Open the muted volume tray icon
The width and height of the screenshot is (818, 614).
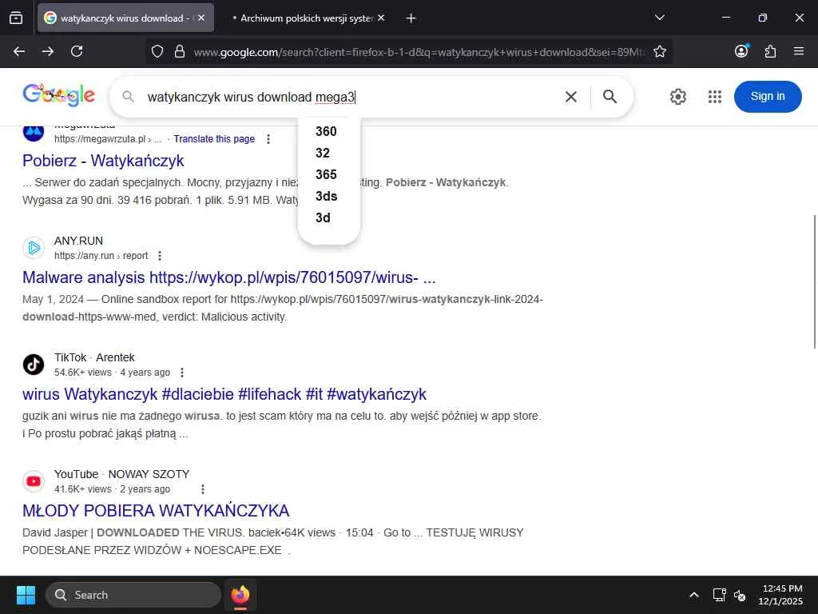740,595
